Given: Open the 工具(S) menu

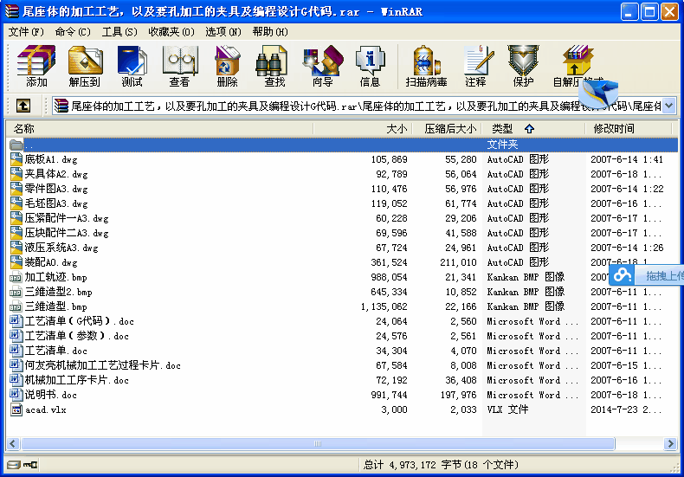Looking at the screenshot, I should [119, 32].
